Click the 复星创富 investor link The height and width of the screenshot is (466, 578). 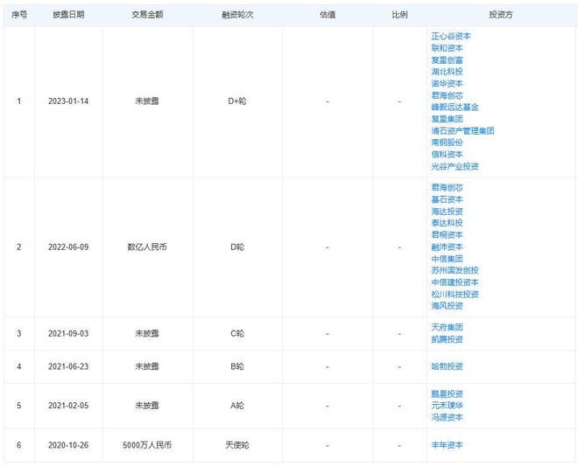[447, 60]
